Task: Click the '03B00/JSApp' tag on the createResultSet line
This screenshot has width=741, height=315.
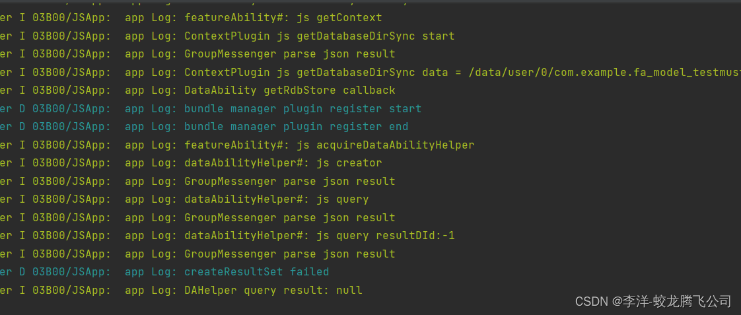Action: pyautogui.click(x=71, y=271)
